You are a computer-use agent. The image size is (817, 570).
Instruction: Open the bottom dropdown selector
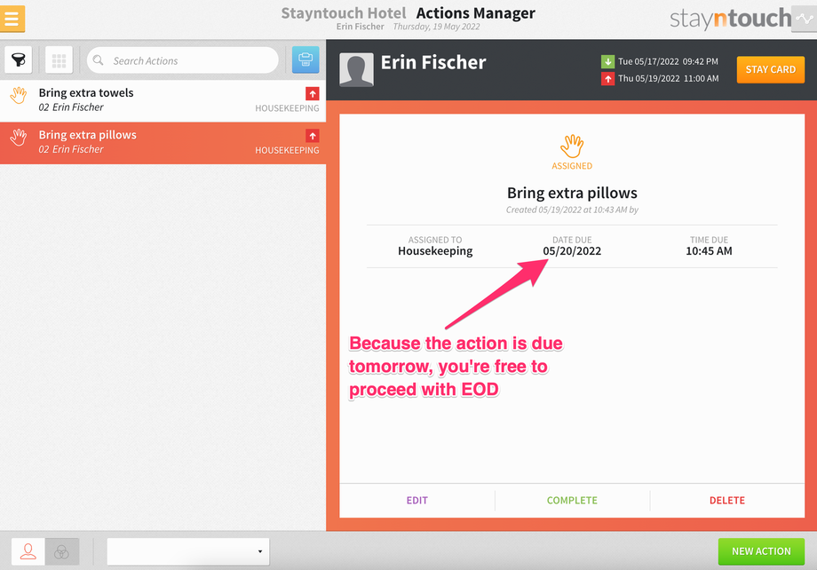188,551
